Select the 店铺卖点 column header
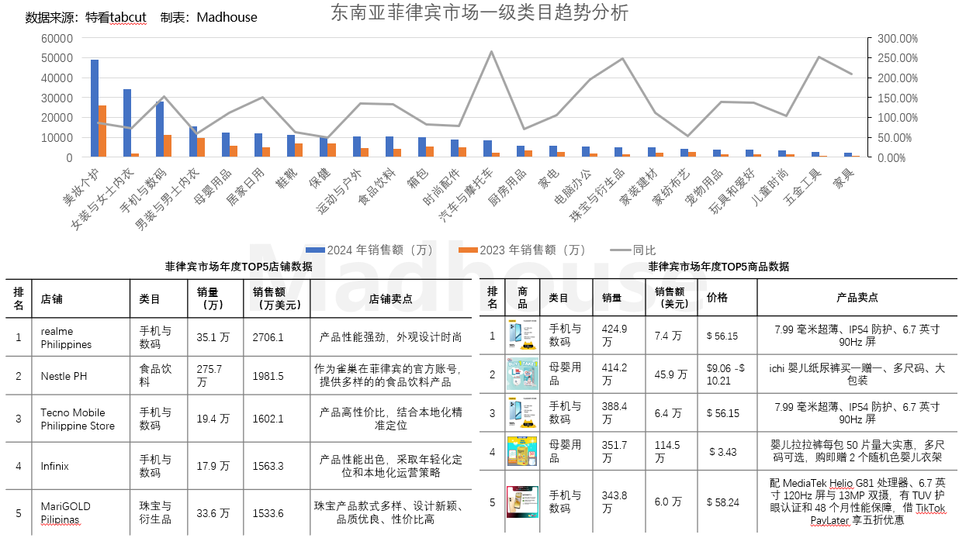 (390, 298)
